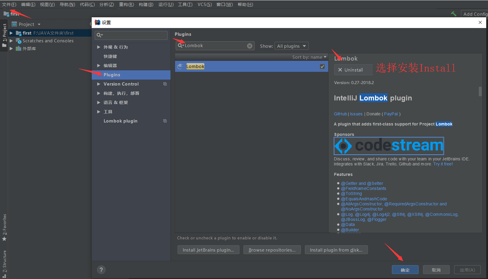The width and height of the screenshot is (488, 279).
Task: Click the plugin search magnifier icon
Action: click(x=181, y=46)
